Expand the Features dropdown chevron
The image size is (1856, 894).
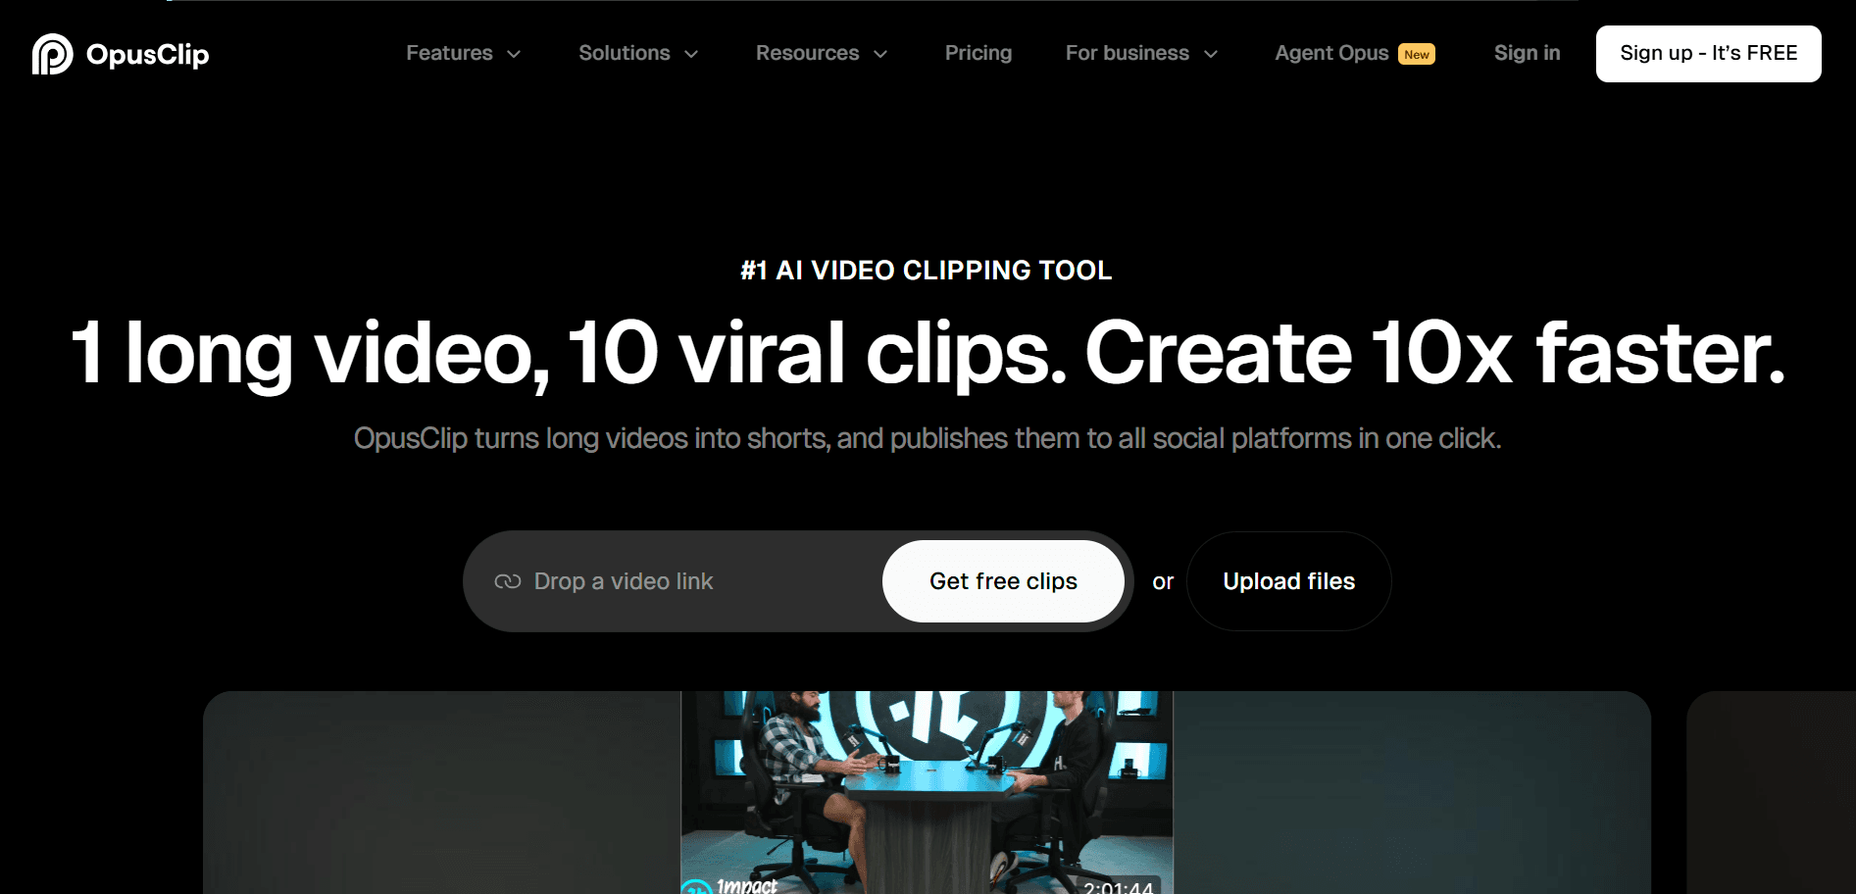click(x=514, y=54)
